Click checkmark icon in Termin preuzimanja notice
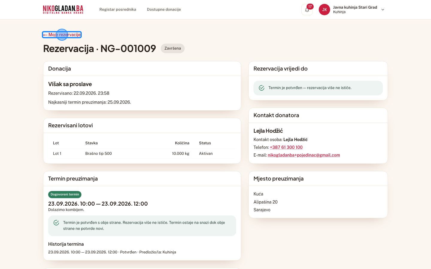Viewport: 431px width, 269px height. tap(56, 223)
